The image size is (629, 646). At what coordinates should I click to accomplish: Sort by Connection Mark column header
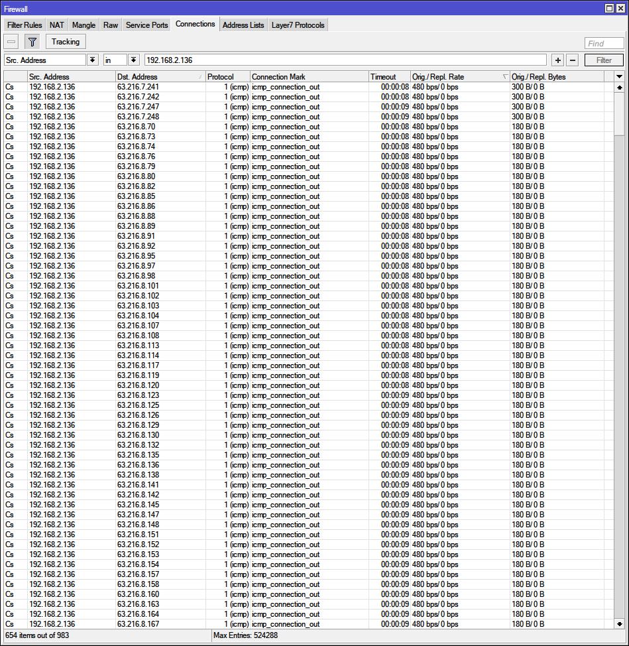click(x=309, y=77)
